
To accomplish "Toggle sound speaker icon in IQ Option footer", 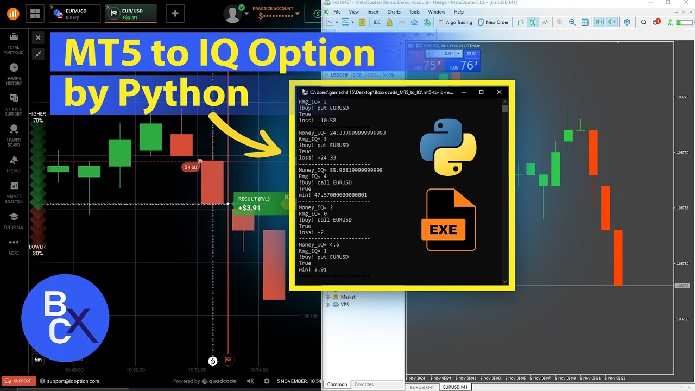I will pos(250,381).
